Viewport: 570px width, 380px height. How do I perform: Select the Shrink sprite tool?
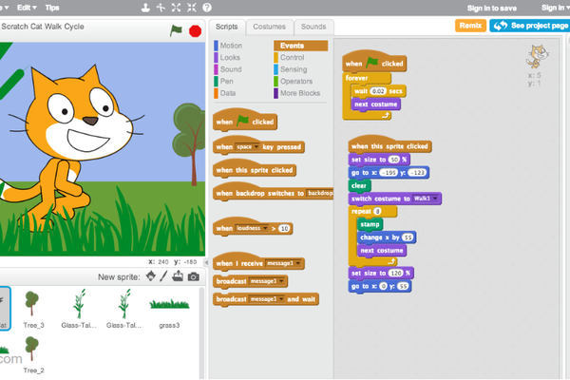click(x=192, y=8)
